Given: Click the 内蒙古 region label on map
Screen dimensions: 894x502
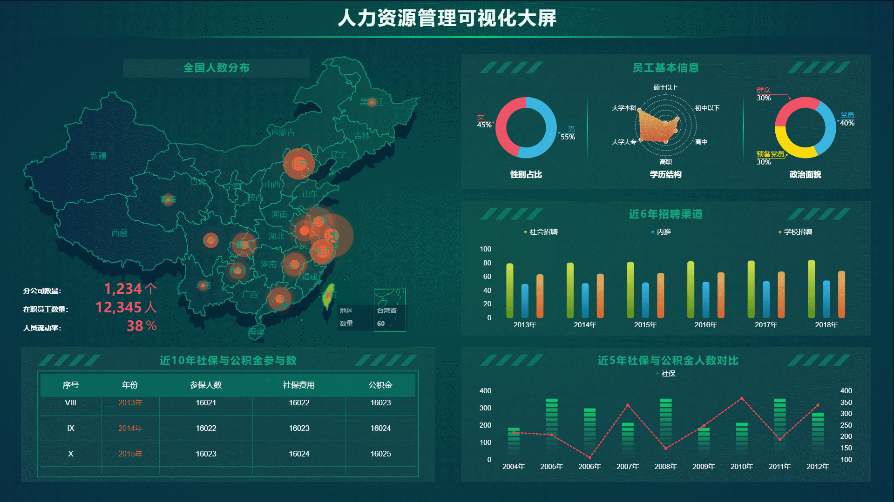Looking at the screenshot, I should point(283,132).
